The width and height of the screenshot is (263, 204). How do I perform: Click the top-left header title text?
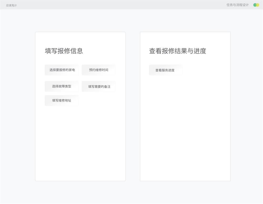tap(11, 5)
